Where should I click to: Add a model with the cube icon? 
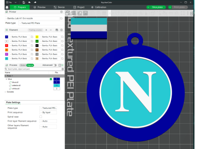[68, 13]
